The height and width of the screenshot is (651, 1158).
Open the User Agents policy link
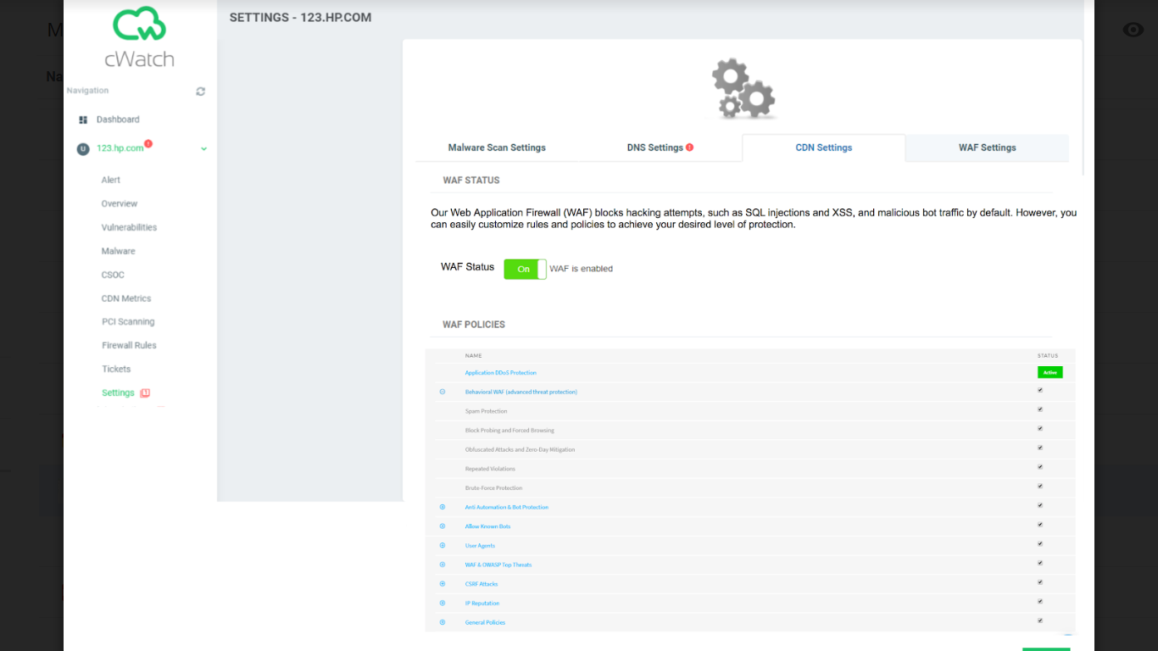pos(480,546)
